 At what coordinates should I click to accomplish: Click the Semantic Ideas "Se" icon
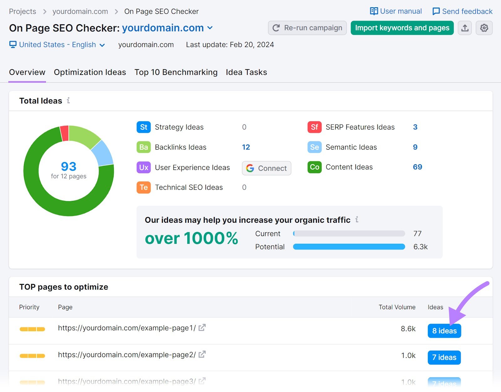(314, 147)
